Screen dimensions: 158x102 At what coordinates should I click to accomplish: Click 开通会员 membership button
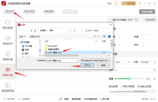[129, 3]
